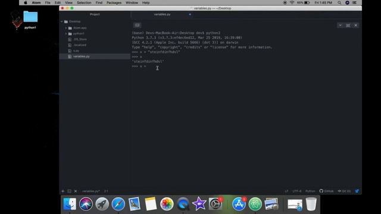Image resolution: width=381 pixels, height=214 pixels.
Task: Click the update squirrel icon in status bar
Action: (357, 191)
